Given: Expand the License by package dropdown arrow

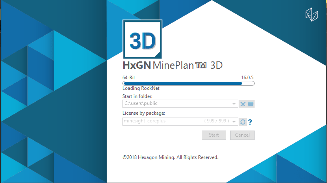Looking at the screenshot, I should pos(234,122).
